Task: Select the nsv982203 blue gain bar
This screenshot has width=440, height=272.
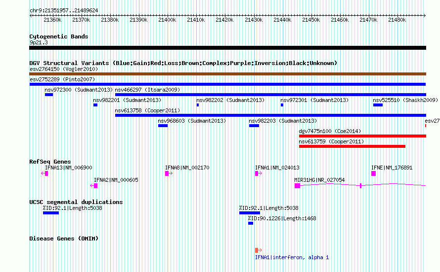Action: [254, 126]
